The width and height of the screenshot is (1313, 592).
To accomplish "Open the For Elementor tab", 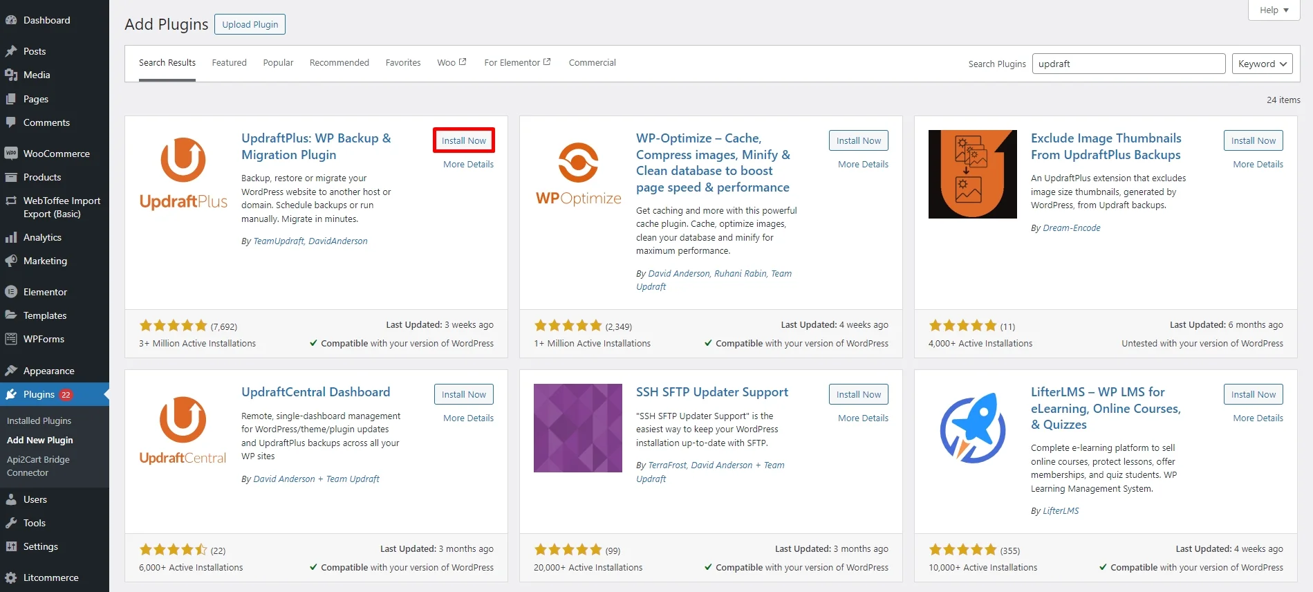I will coord(517,63).
